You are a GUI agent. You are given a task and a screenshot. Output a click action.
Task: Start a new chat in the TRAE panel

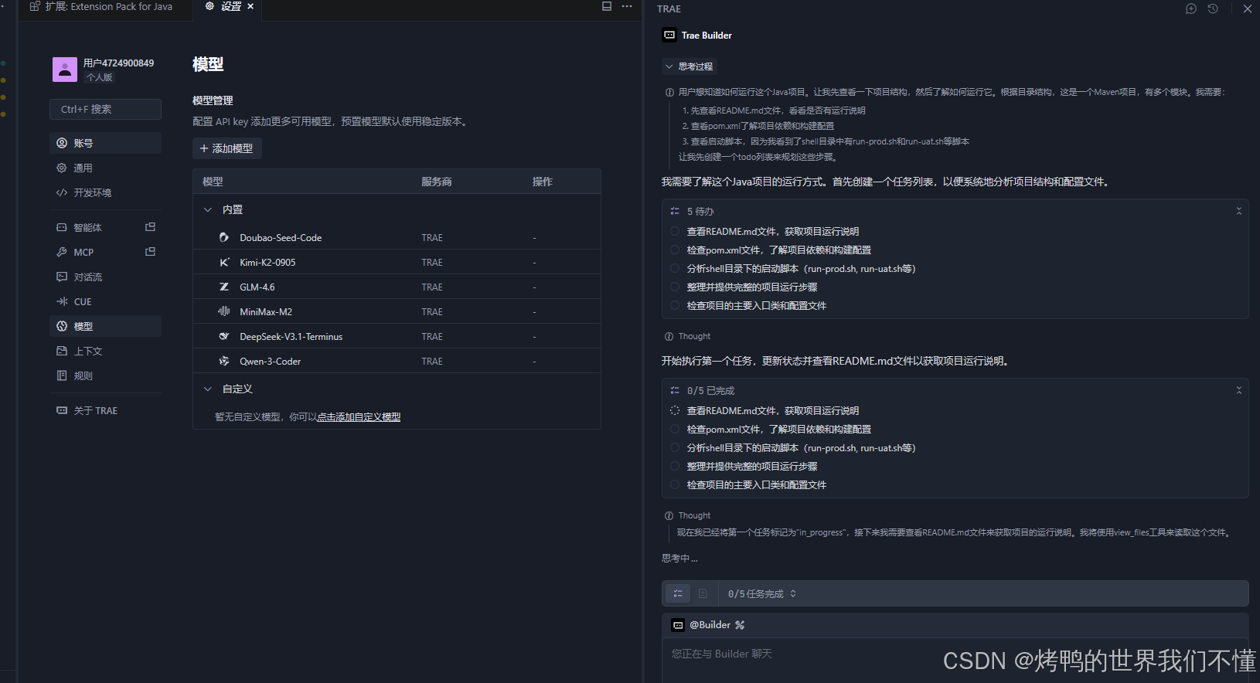coord(1191,8)
